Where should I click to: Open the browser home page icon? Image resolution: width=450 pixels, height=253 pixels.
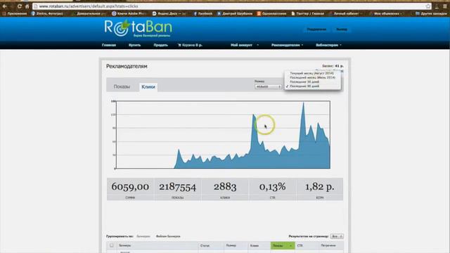tap(27, 6)
